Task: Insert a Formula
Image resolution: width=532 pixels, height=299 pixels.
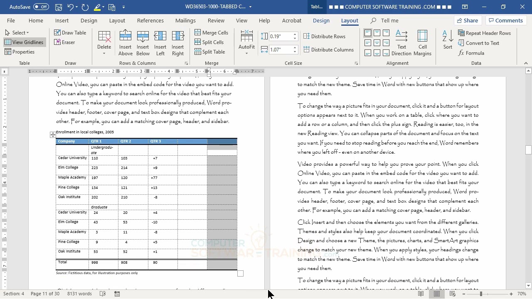Action: 471,53
